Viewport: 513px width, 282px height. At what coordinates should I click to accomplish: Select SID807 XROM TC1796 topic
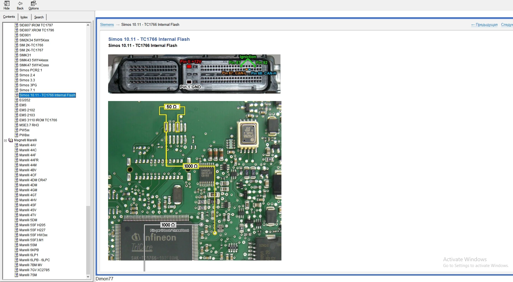tap(37, 30)
